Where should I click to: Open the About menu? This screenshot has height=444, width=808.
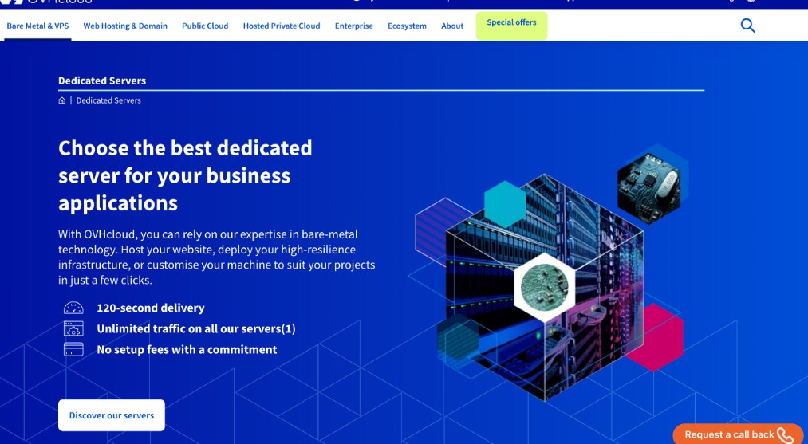[x=452, y=26]
